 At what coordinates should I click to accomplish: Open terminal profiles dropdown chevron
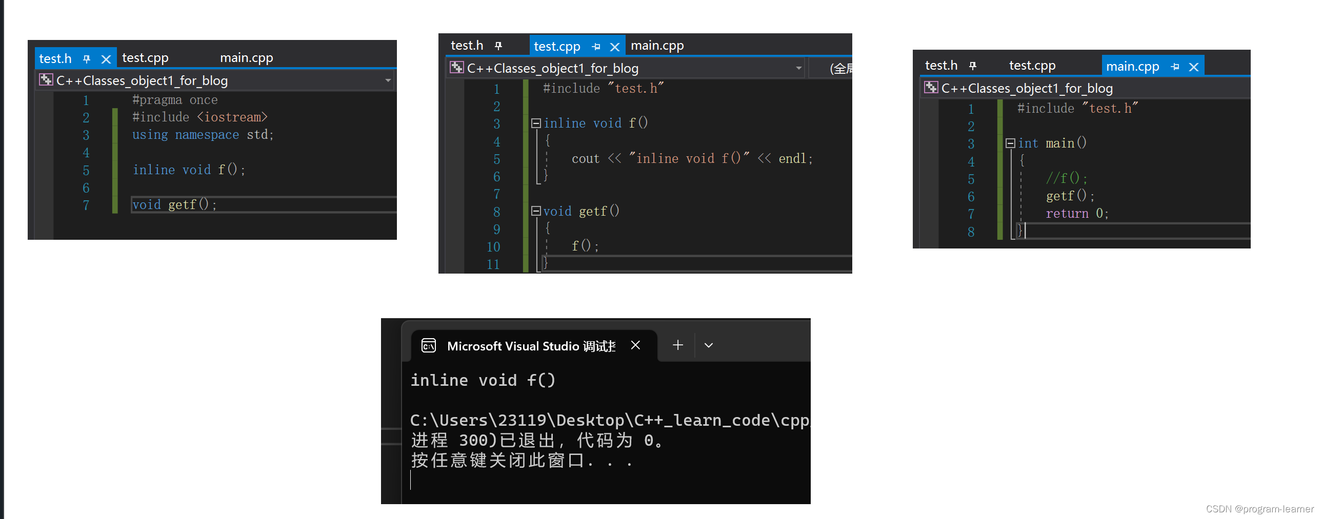click(x=709, y=346)
